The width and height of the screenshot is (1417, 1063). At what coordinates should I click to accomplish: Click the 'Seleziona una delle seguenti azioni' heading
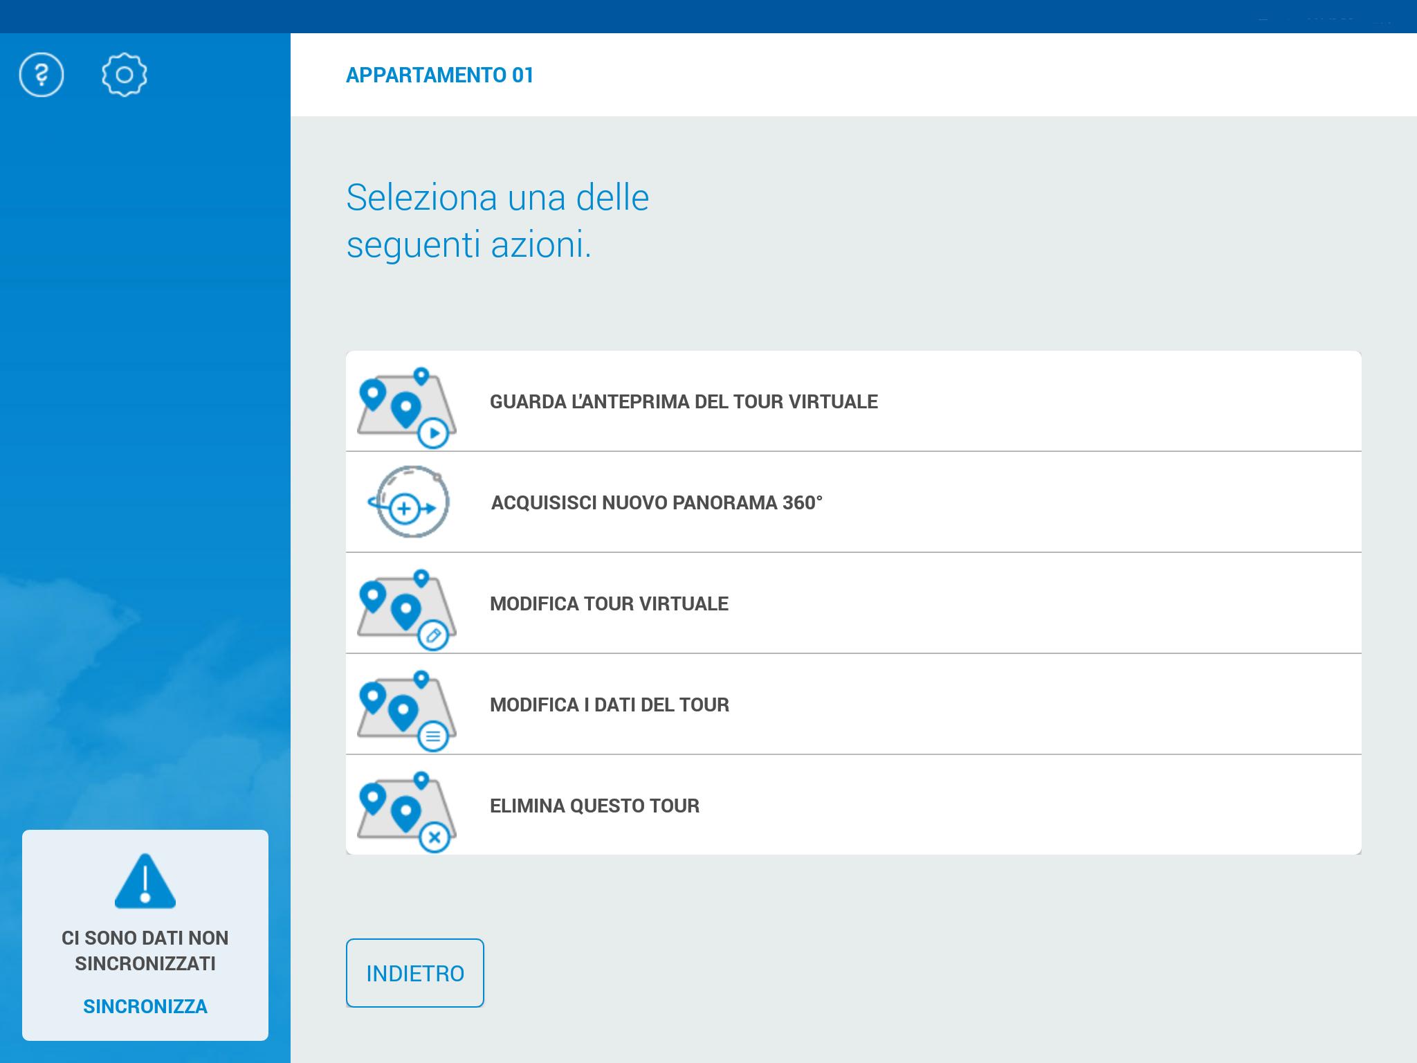(497, 221)
